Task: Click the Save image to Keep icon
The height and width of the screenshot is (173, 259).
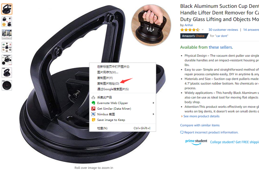Action: (93, 120)
